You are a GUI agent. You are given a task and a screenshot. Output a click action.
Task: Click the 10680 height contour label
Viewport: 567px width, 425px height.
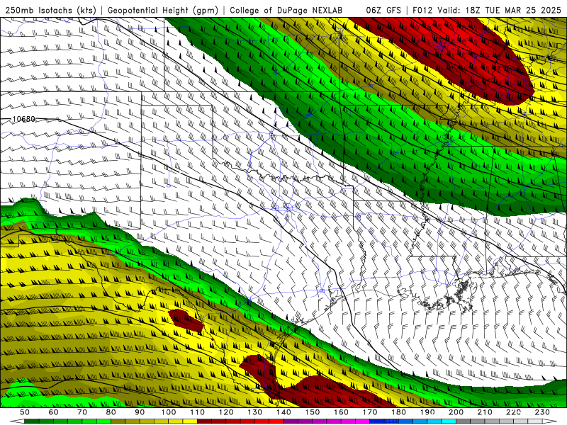point(24,119)
